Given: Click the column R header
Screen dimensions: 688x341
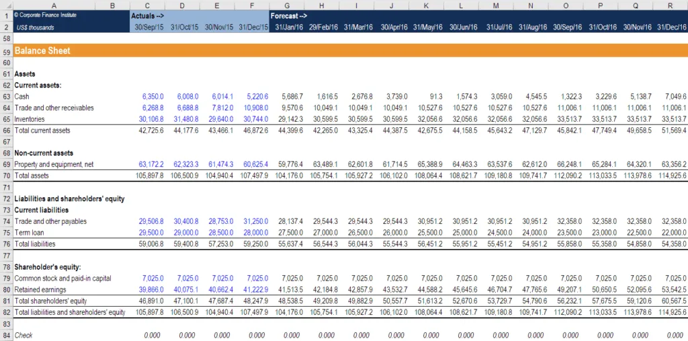Looking at the screenshot, I should coord(671,5).
